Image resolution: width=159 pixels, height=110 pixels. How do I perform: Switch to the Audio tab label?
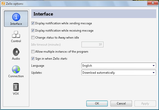[16, 59]
